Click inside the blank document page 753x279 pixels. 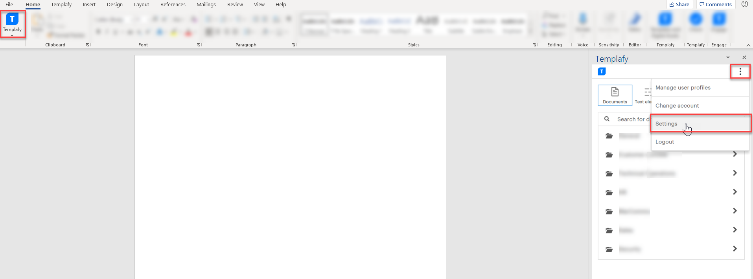[x=290, y=167]
